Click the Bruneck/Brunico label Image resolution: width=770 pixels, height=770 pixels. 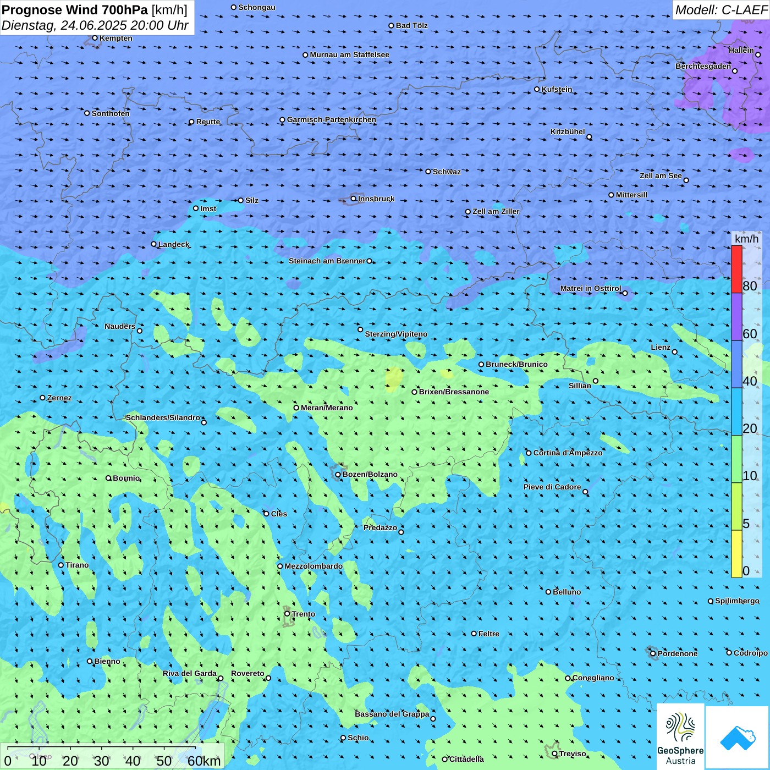pyautogui.click(x=516, y=364)
